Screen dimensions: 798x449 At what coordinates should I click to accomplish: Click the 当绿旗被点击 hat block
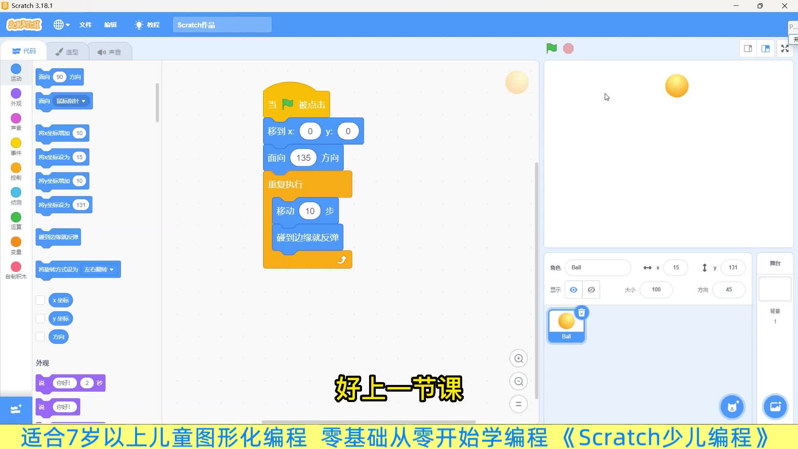point(296,101)
